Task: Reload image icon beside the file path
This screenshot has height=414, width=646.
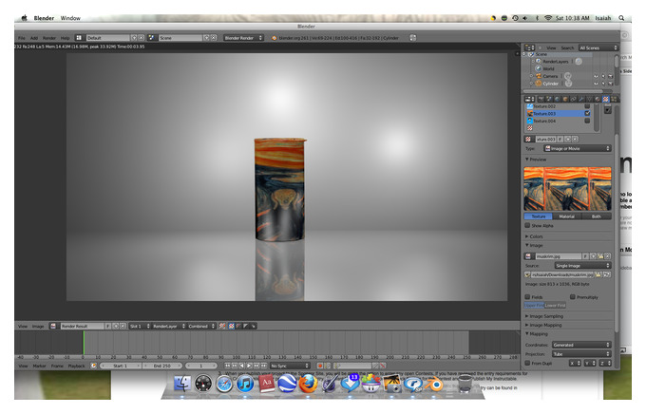Action: point(607,274)
